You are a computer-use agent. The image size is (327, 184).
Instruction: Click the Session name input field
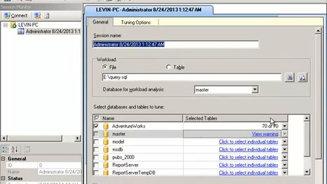pos(176,44)
